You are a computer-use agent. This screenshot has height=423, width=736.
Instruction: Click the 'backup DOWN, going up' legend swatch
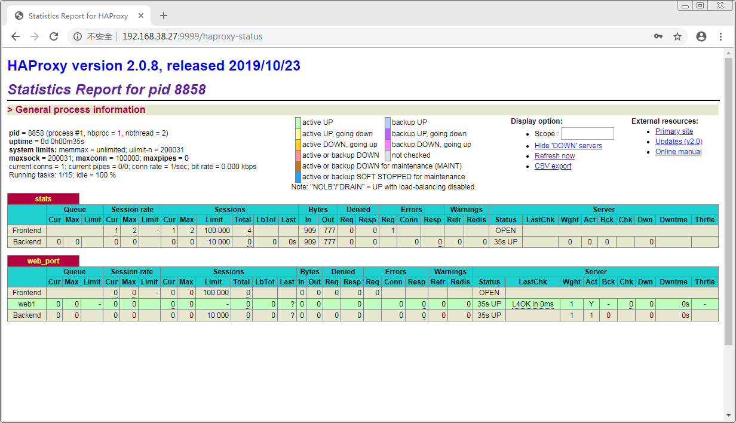click(388, 144)
